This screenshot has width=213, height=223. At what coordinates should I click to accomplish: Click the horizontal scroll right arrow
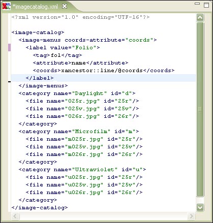coord(192,216)
